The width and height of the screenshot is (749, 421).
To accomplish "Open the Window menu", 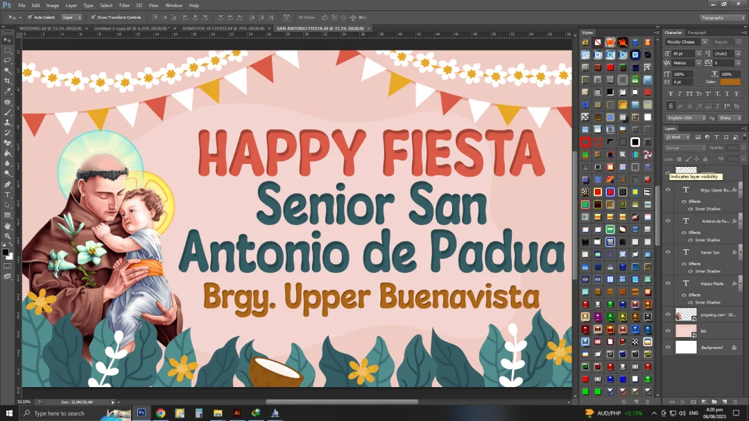I will click(173, 6).
